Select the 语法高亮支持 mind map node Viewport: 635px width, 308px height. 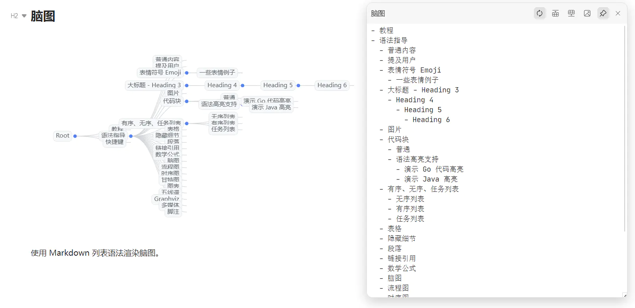point(219,104)
